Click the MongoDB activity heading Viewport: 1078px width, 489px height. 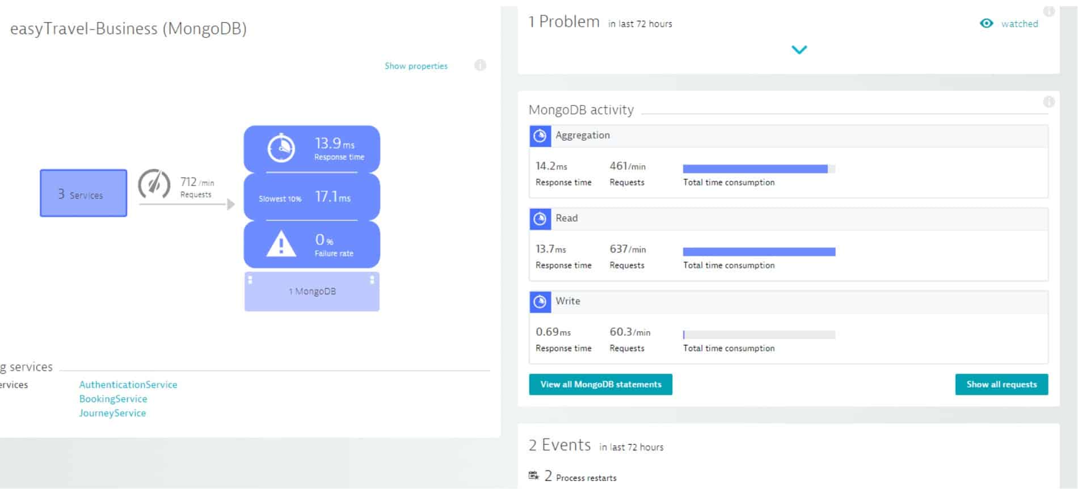tap(581, 110)
